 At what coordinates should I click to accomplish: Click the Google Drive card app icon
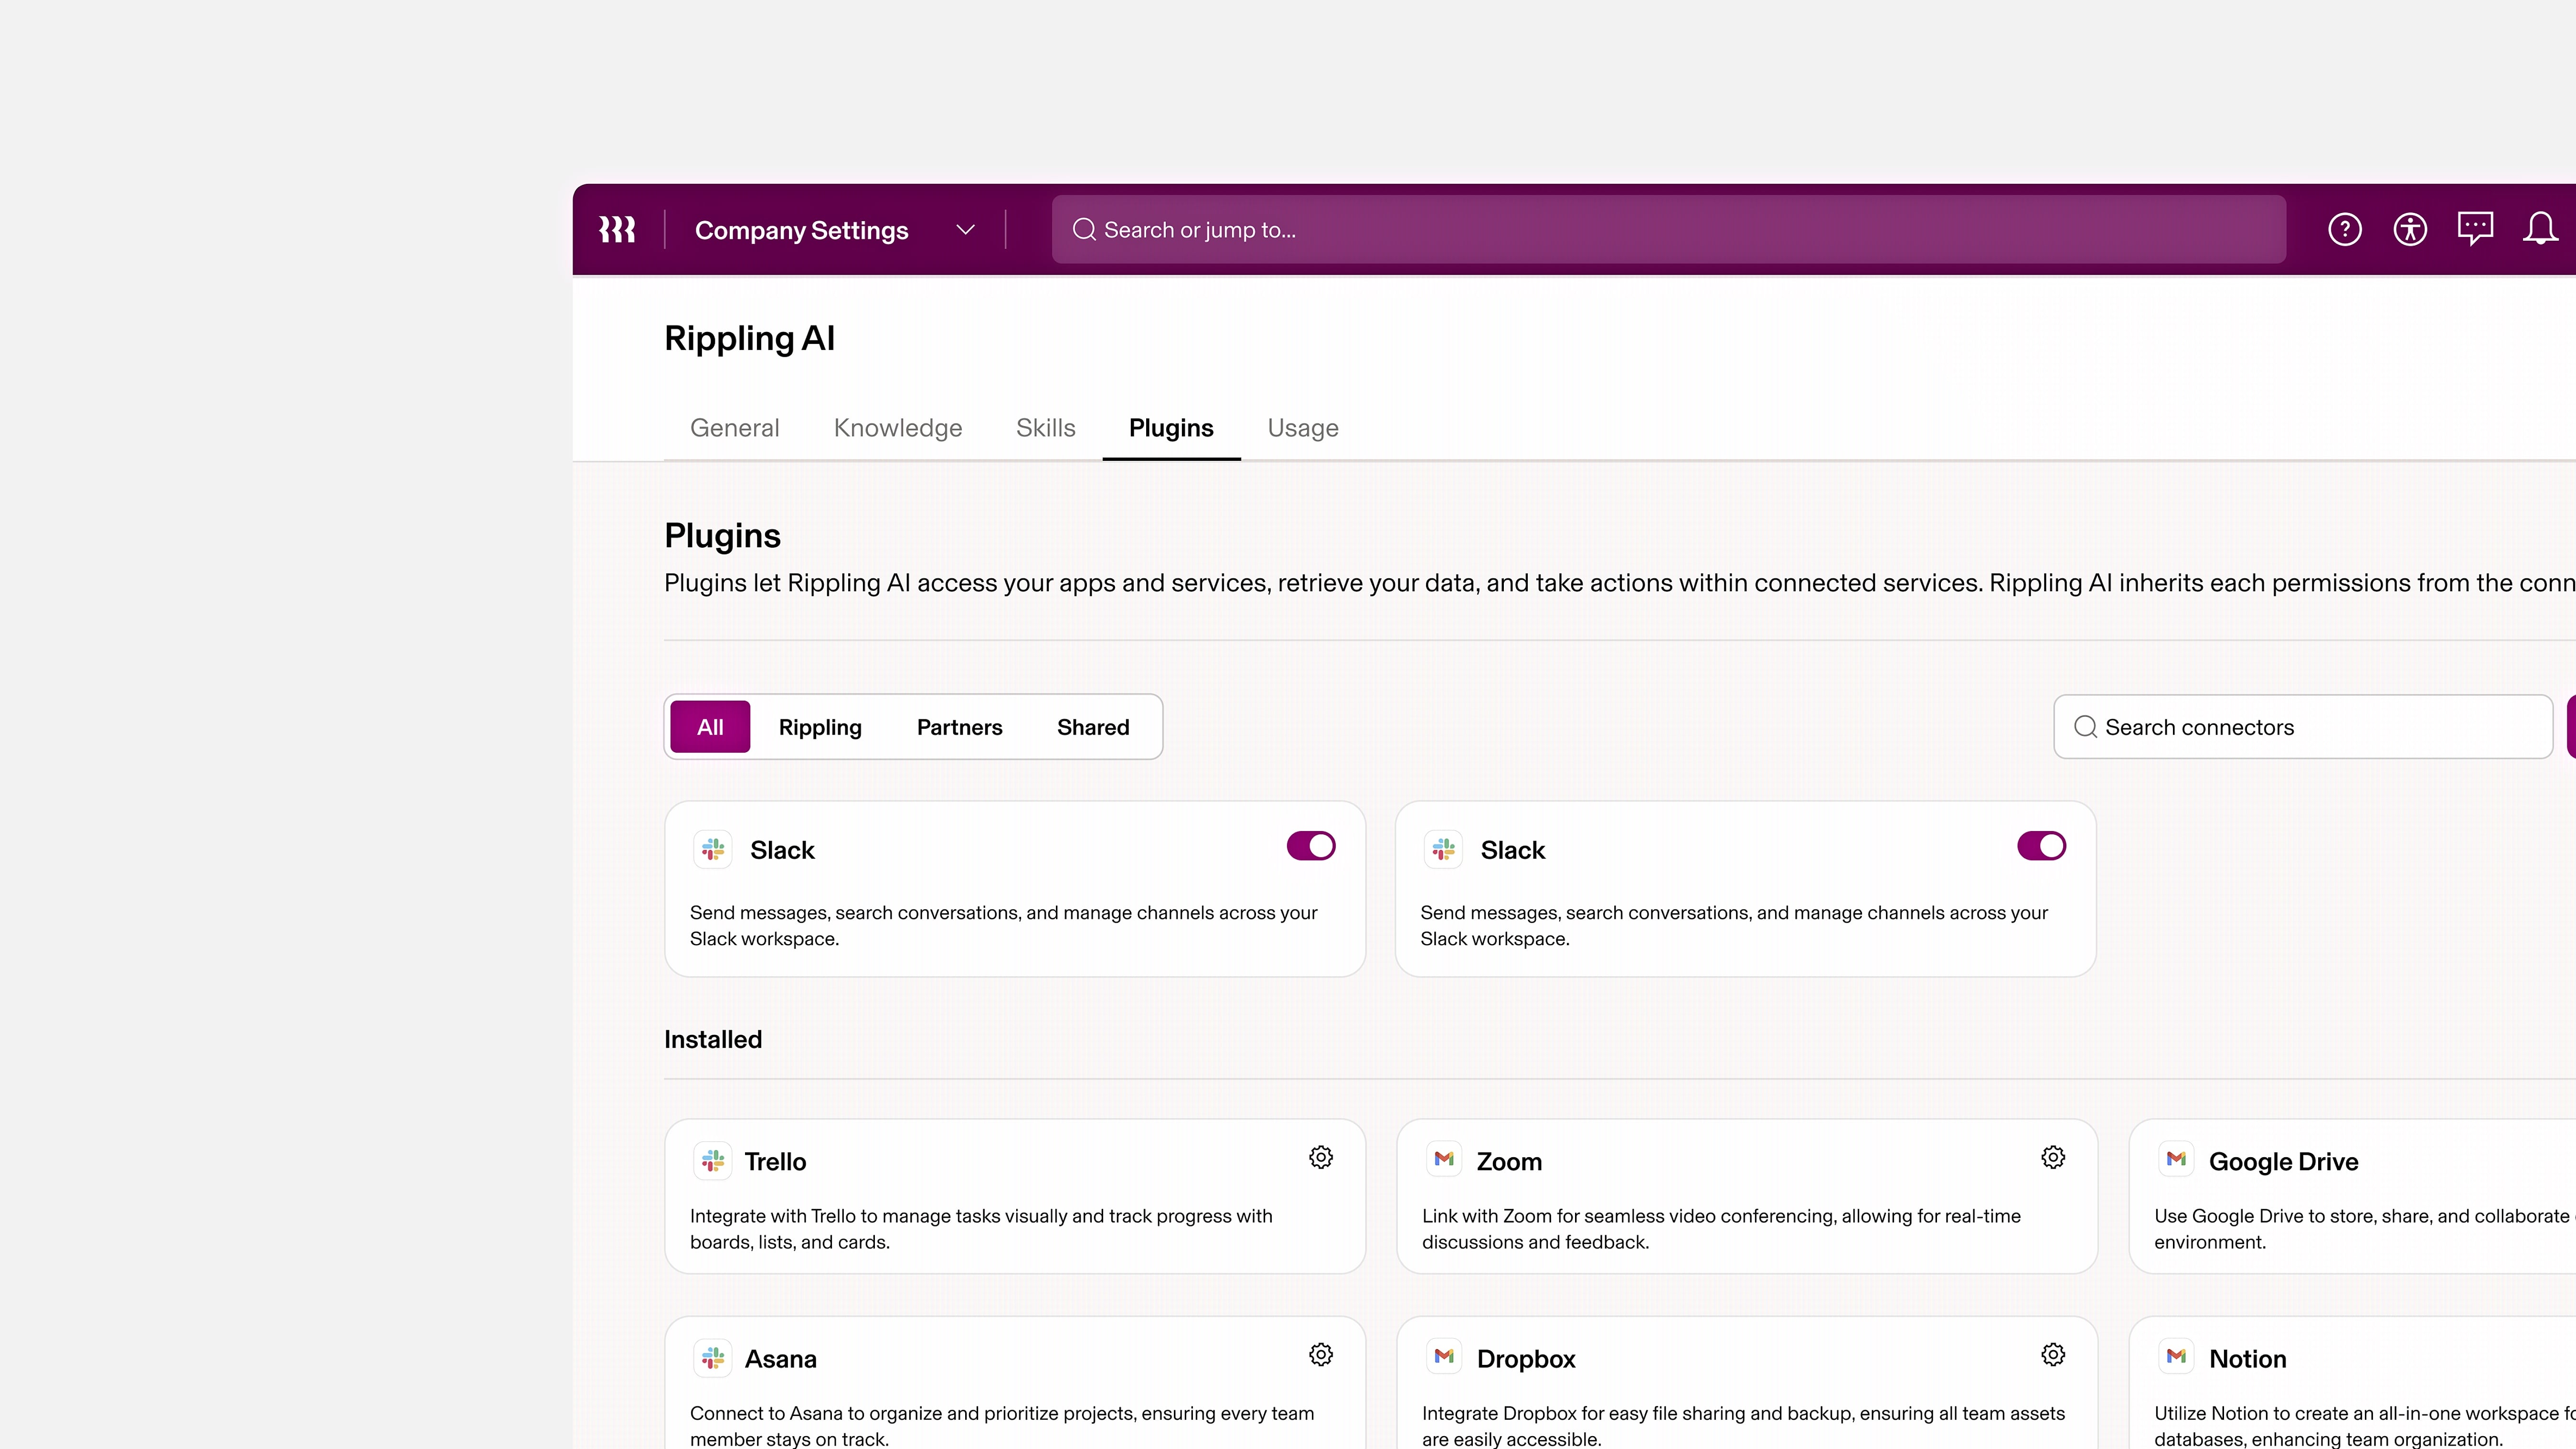click(2176, 1159)
